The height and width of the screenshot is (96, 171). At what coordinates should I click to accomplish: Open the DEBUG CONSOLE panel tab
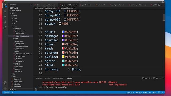pos(58,78)
